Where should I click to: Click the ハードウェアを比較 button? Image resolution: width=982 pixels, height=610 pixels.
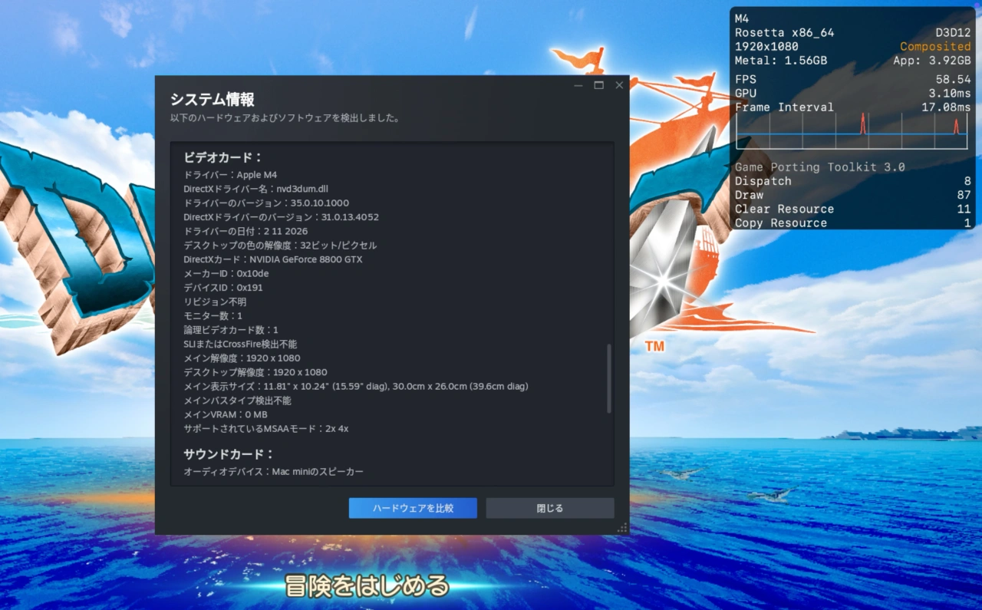click(x=412, y=508)
